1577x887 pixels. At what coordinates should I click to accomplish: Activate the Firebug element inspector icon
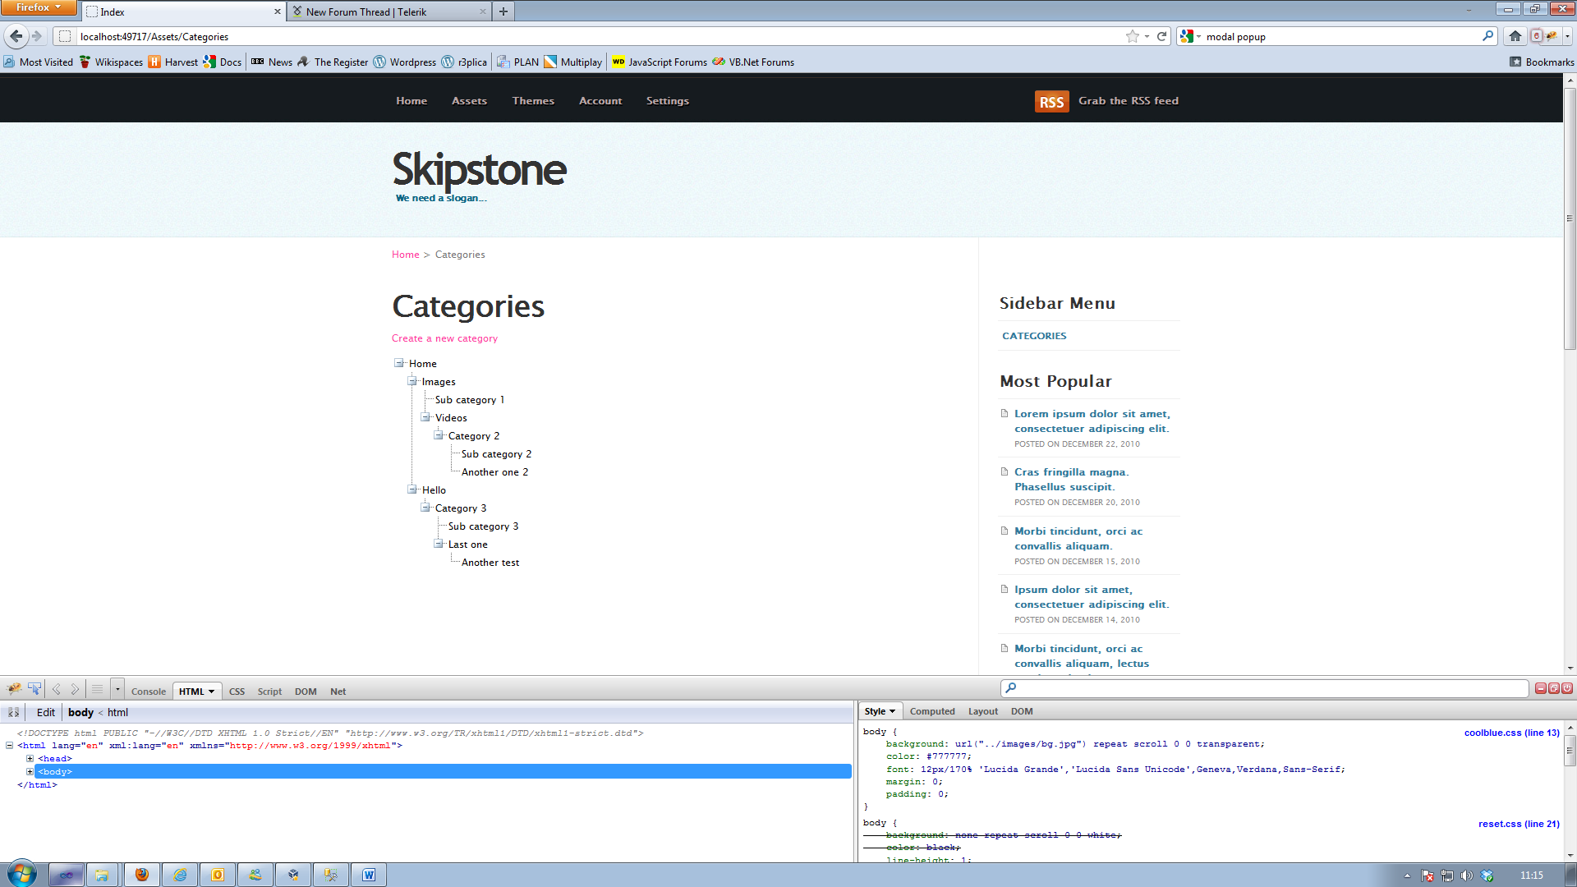pyautogui.click(x=34, y=689)
